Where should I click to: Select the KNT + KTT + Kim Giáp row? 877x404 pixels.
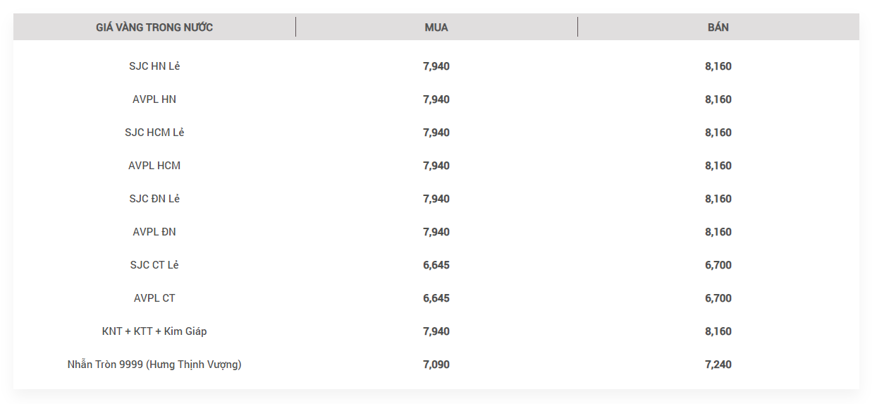tap(154, 331)
